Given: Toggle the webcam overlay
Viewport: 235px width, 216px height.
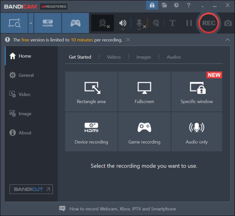Looking at the screenshot, I should [x=103, y=23].
